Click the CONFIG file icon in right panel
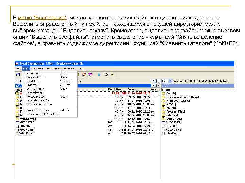245x183 pixels. [163, 126]
